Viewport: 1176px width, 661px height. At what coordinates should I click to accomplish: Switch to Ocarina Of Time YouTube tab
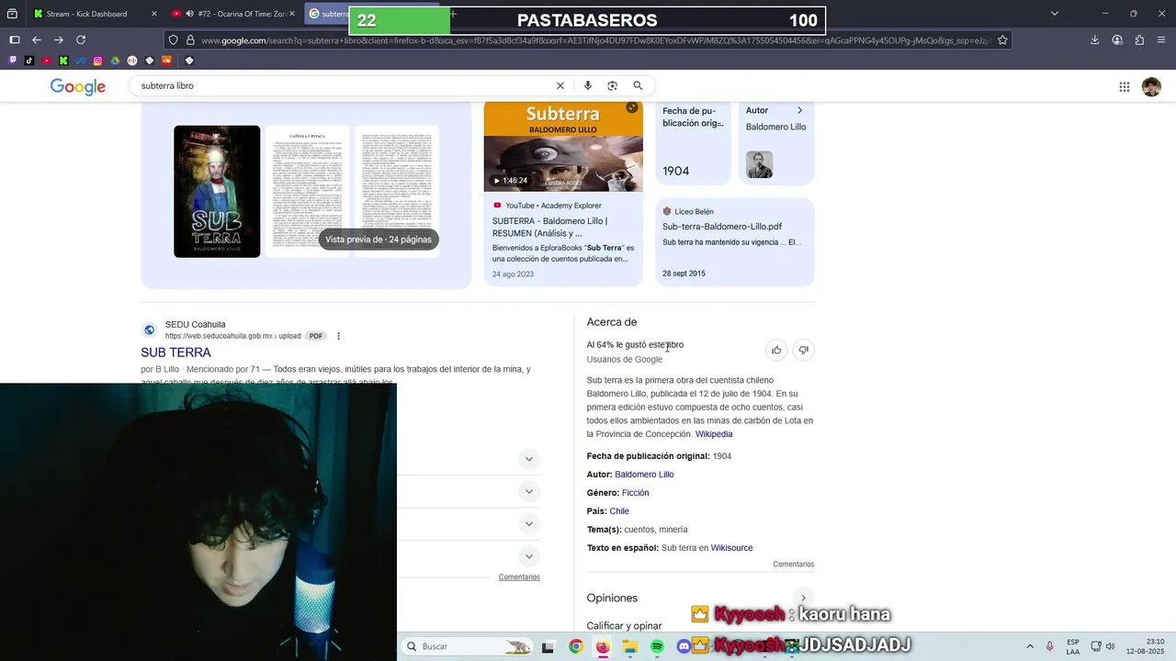pyautogui.click(x=234, y=14)
